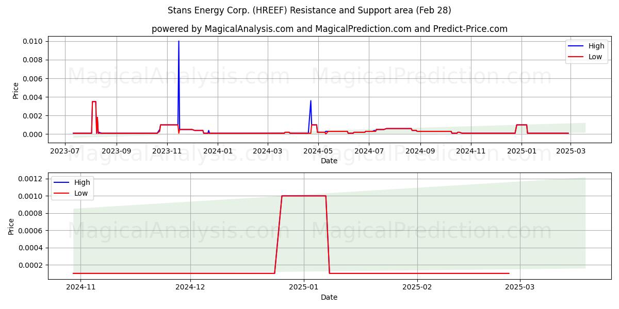Click the bottom chart '2025-03' date label

click(519, 287)
